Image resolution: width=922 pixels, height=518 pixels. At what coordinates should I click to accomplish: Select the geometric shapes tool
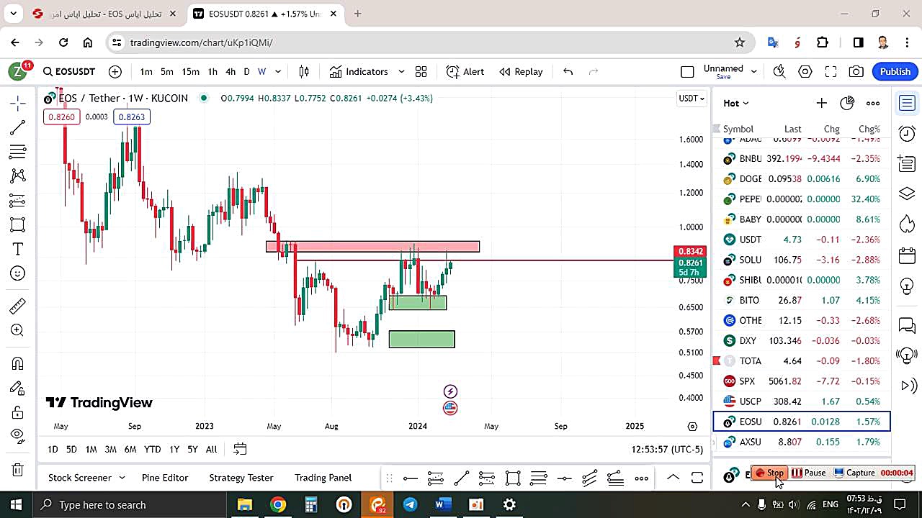(x=18, y=224)
